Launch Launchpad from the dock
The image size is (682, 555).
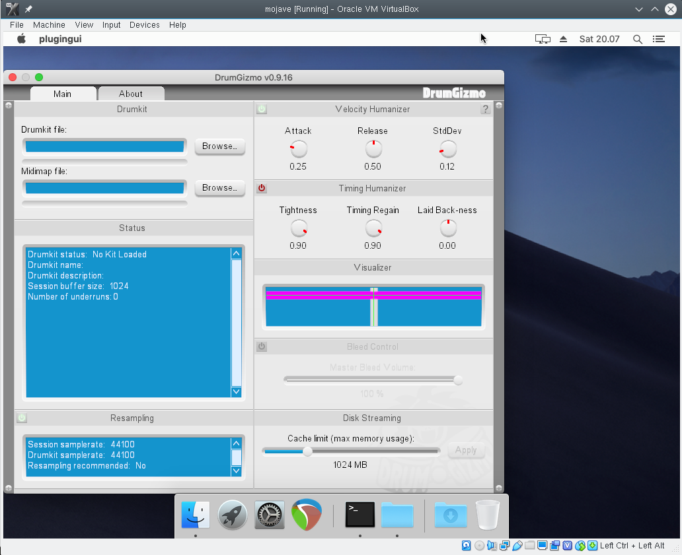coord(232,515)
